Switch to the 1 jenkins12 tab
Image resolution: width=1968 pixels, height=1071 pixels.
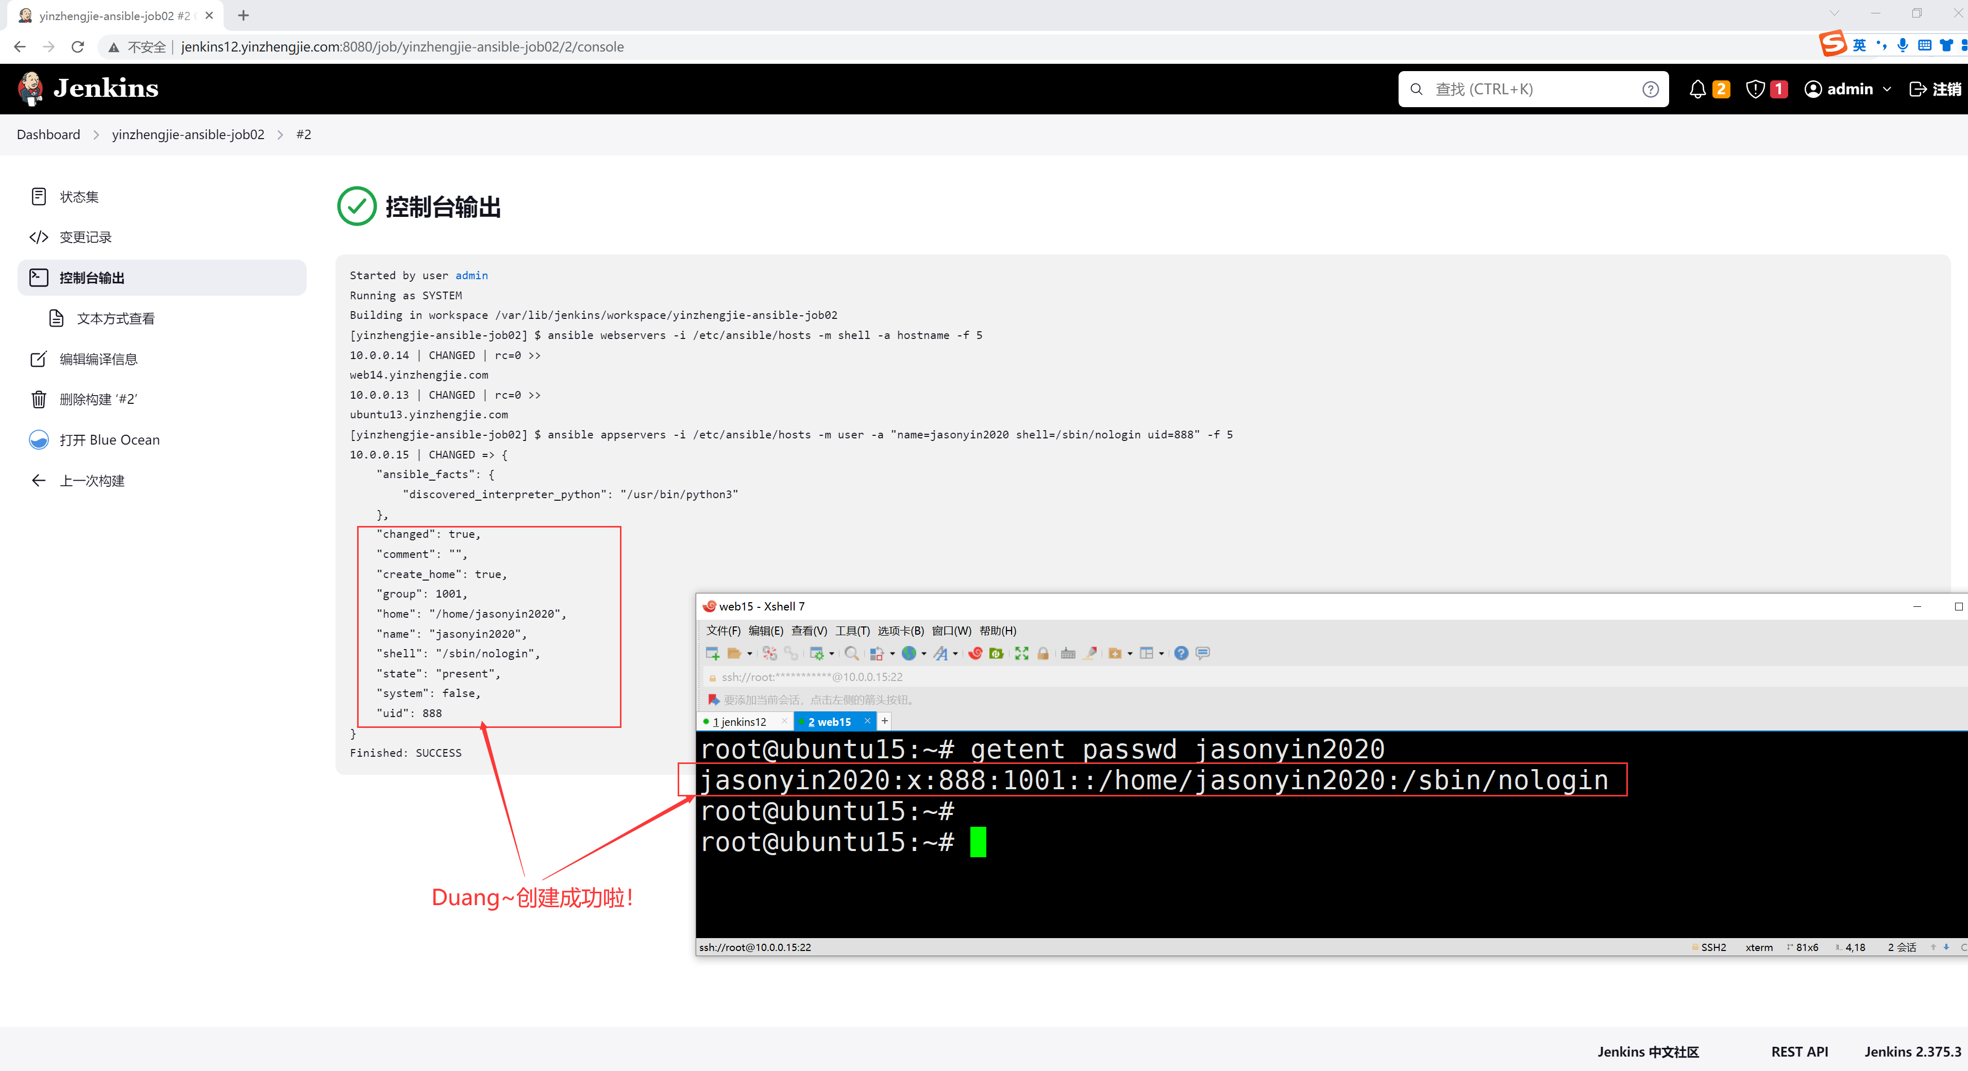click(739, 721)
